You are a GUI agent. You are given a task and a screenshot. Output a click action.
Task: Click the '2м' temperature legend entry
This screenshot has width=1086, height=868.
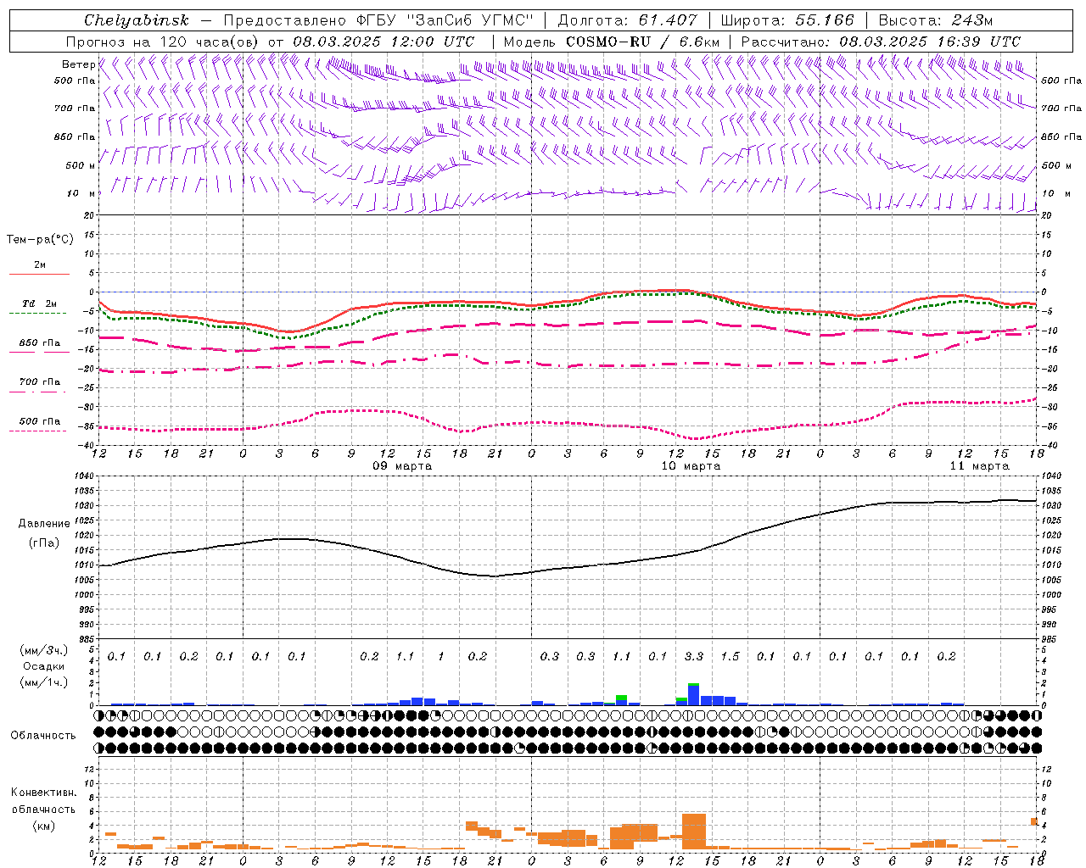pyautogui.click(x=40, y=265)
